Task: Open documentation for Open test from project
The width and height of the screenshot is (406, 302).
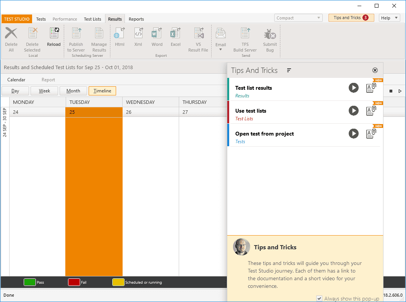Action: (371, 134)
